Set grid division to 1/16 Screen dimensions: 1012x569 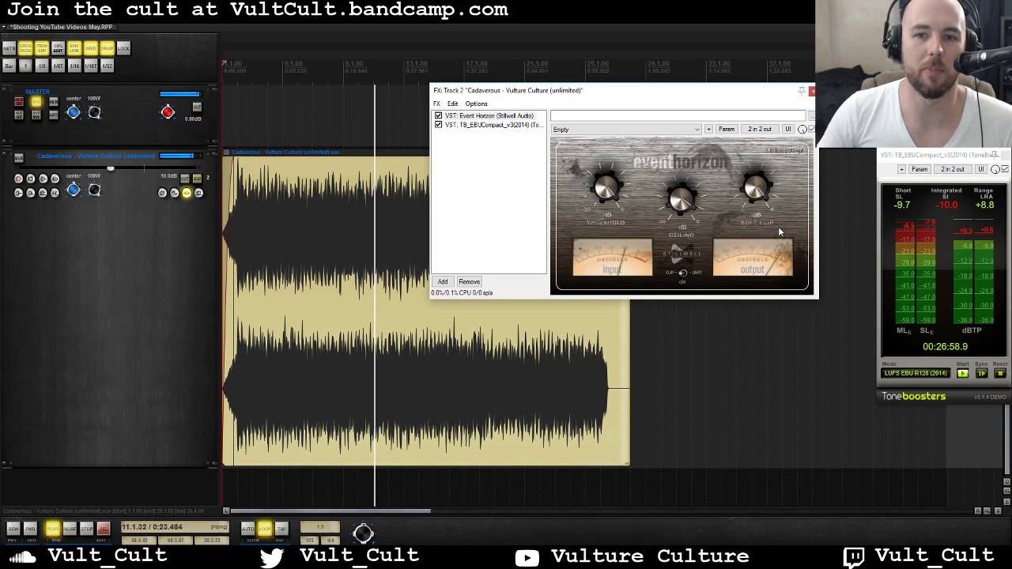click(74, 66)
